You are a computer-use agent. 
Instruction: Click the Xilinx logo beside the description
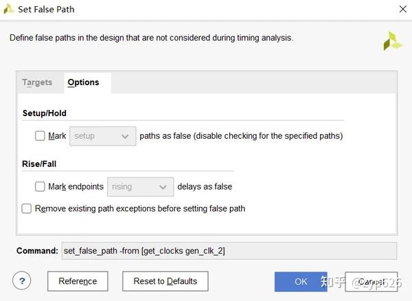[393, 41]
